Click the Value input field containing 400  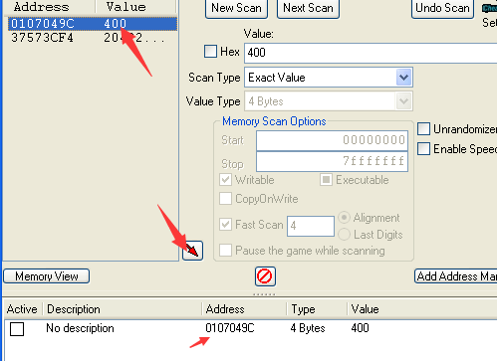[x=371, y=53]
